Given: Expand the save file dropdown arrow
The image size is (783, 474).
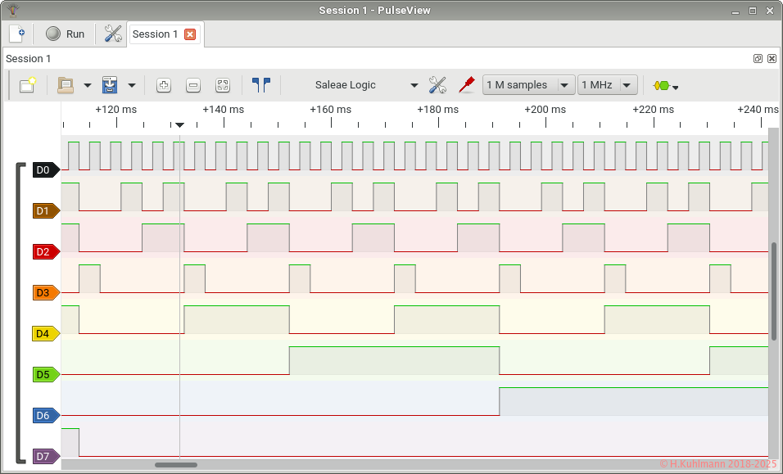Looking at the screenshot, I should (x=132, y=85).
